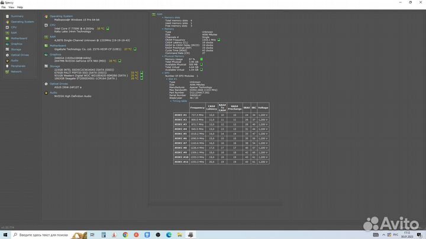Click the Frequency column header
The width and height of the screenshot is (426, 239).
click(x=197, y=108)
